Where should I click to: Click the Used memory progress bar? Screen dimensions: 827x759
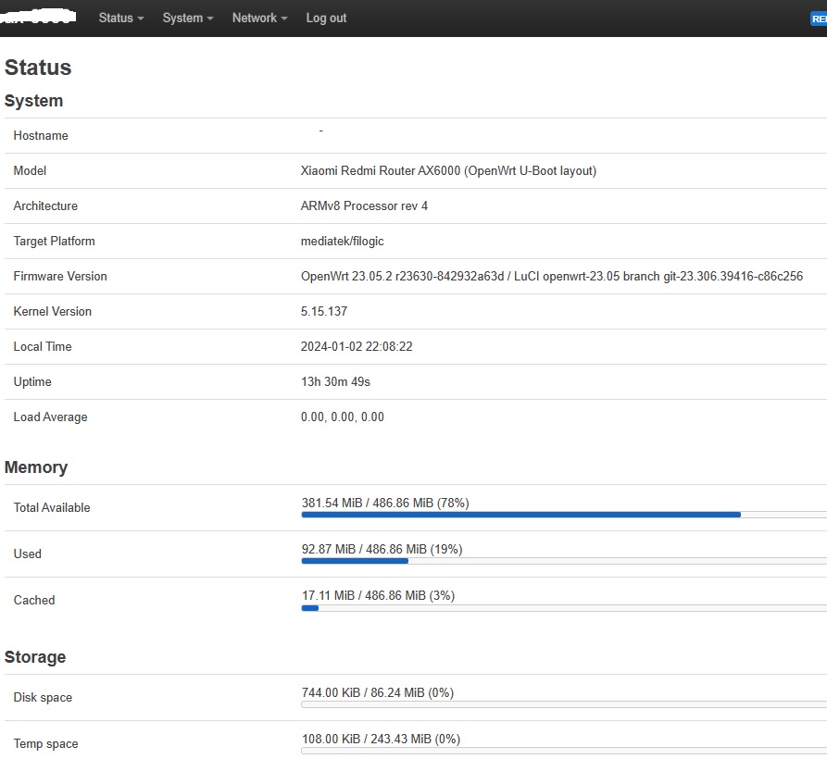[564, 561]
